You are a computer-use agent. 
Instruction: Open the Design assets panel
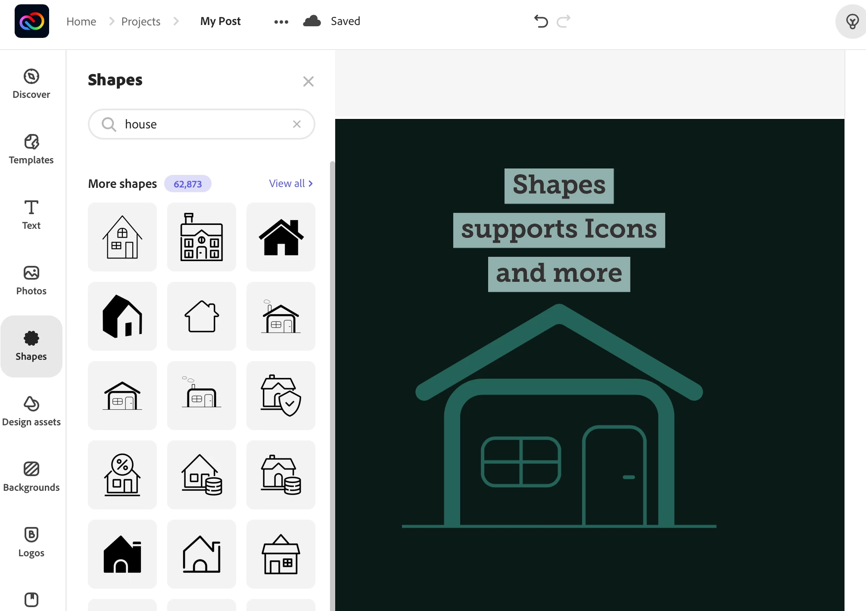point(31,411)
